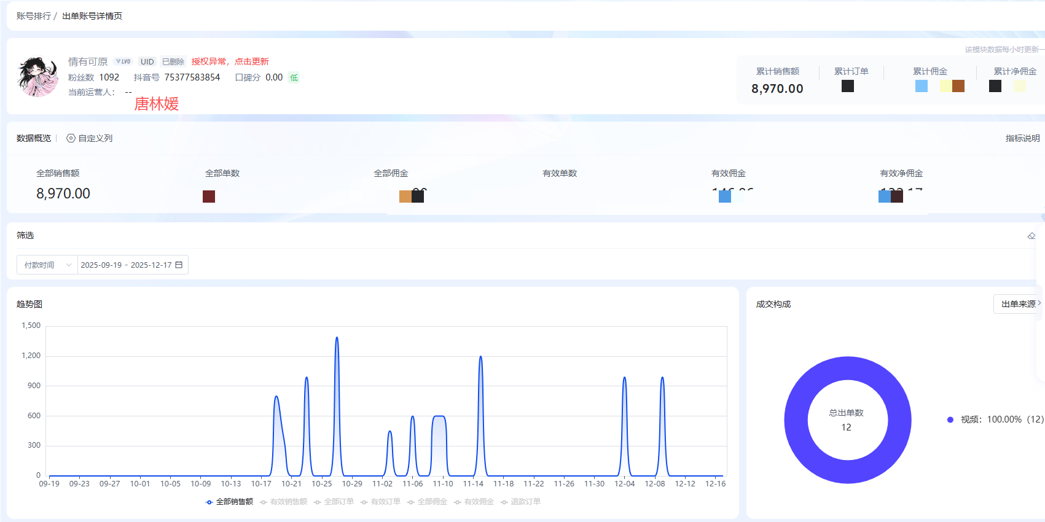The width and height of the screenshot is (1045, 522).
Task: Expand the 出单来源 selector
Action: (x=1020, y=304)
